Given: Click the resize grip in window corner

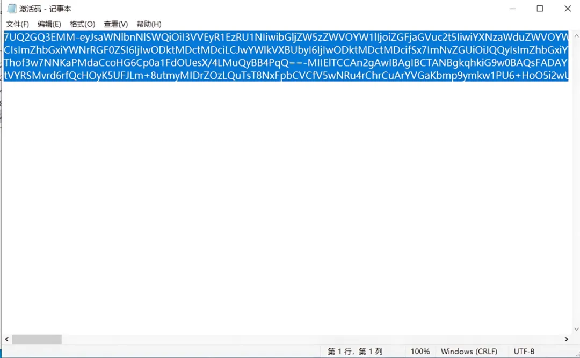Looking at the screenshot, I should pyautogui.click(x=577, y=354).
